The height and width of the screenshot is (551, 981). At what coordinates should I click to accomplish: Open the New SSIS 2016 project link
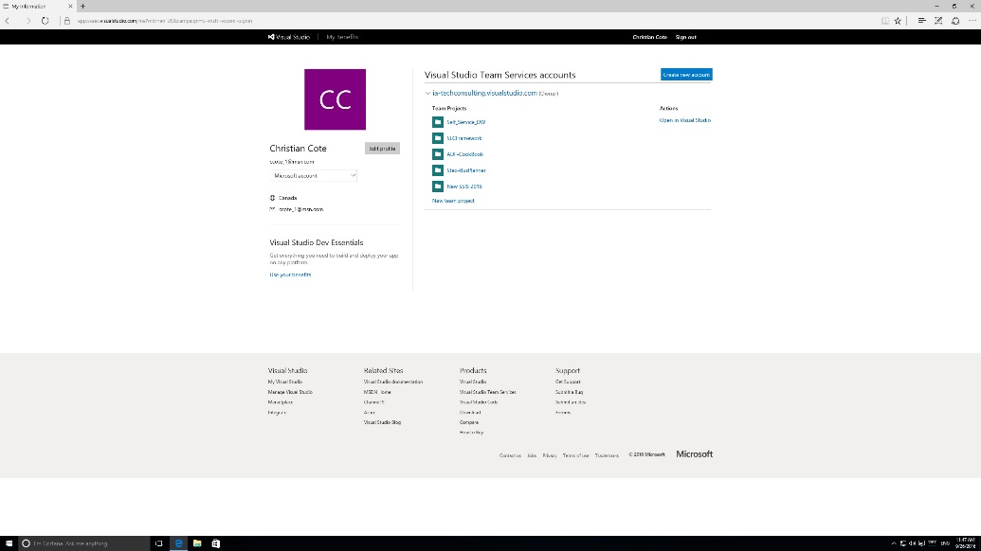click(464, 187)
